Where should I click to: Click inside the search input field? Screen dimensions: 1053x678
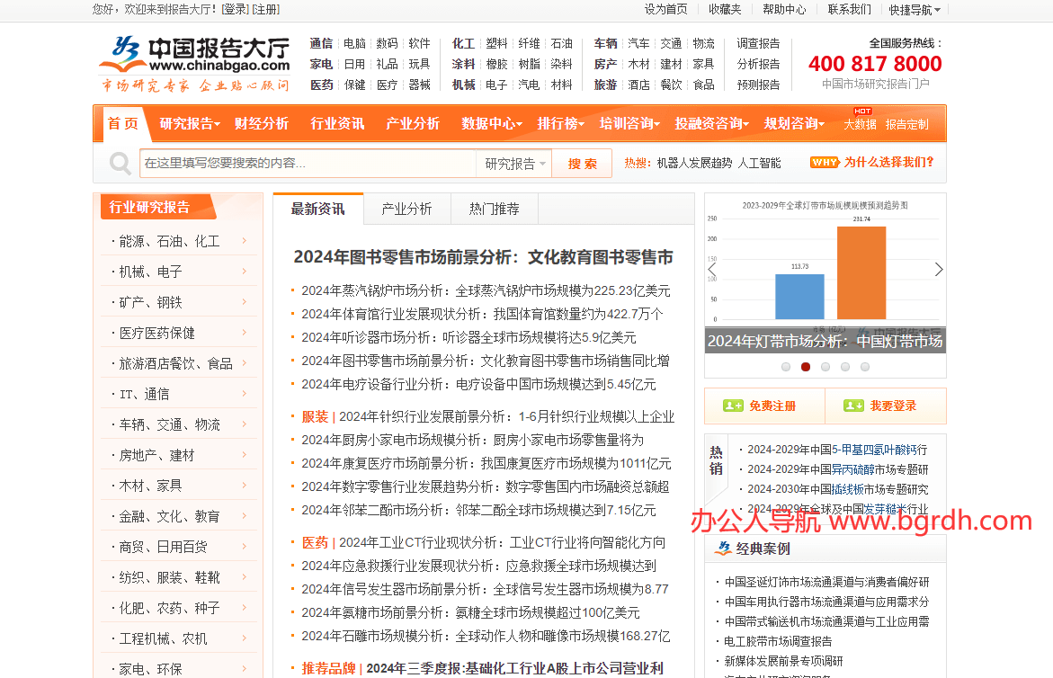click(x=306, y=163)
